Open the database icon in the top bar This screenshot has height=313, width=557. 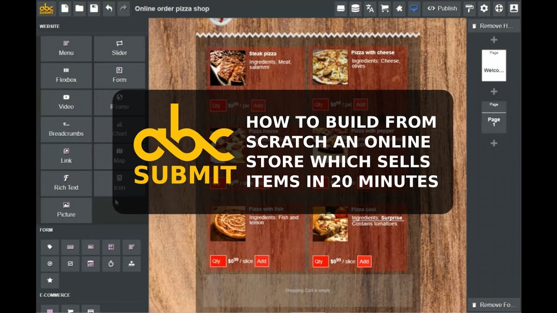(356, 9)
